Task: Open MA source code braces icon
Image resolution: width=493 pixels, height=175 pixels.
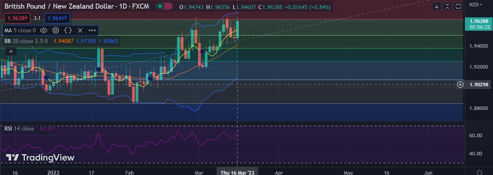Action: pyautogui.click(x=68, y=30)
